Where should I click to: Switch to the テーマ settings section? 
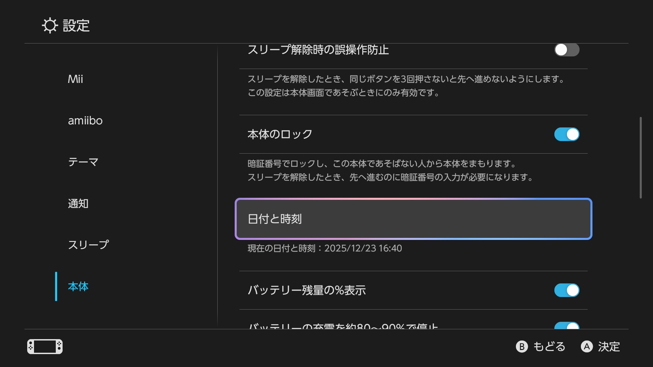[x=83, y=162]
